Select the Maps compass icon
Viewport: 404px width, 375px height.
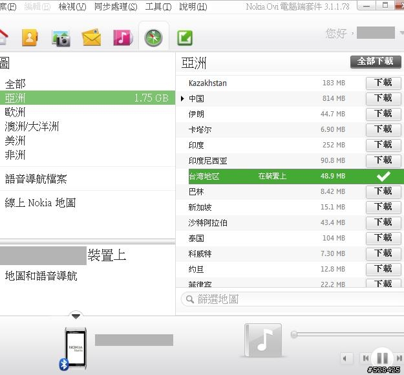coord(154,38)
